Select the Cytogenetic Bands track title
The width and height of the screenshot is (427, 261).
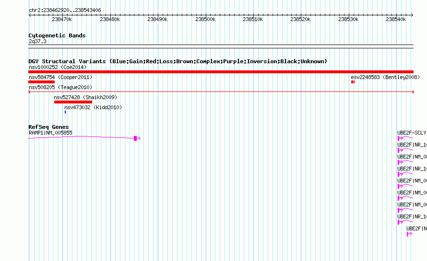(57, 35)
